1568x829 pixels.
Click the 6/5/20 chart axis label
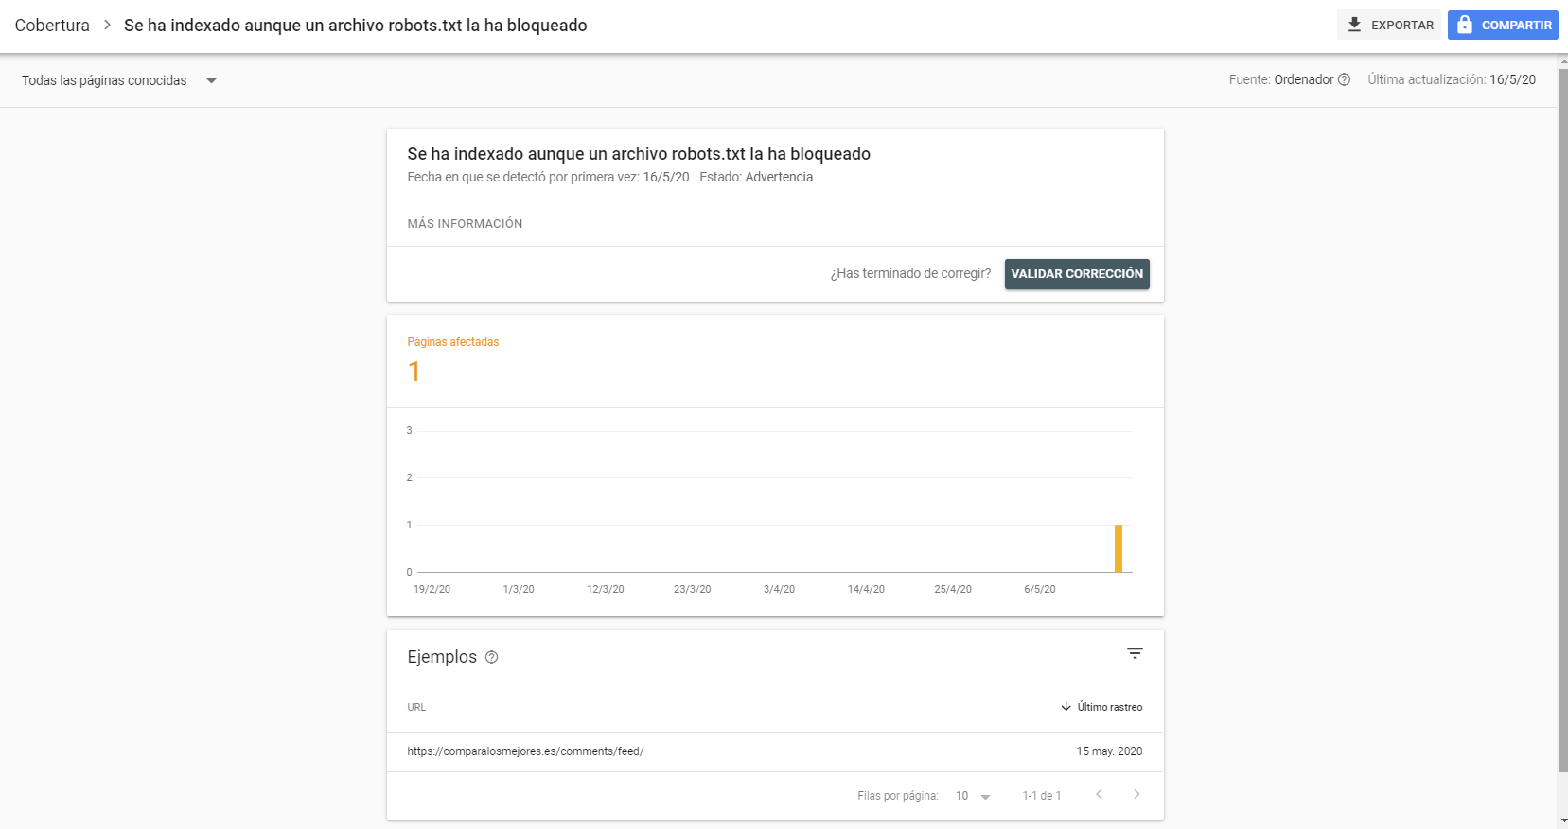[x=1039, y=589]
